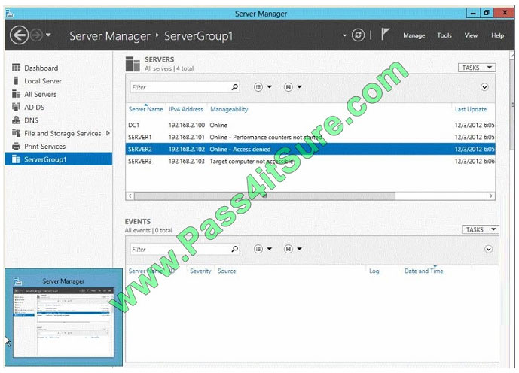Viewport: 519px width, 373px height.
Task: Click the forward navigation arrow button
Action: [36, 35]
